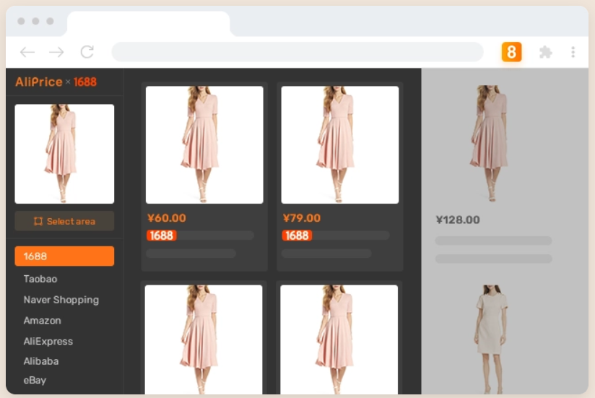595x398 pixels.
Task: Open the ¥60.00 pink dress result
Action: (204, 145)
